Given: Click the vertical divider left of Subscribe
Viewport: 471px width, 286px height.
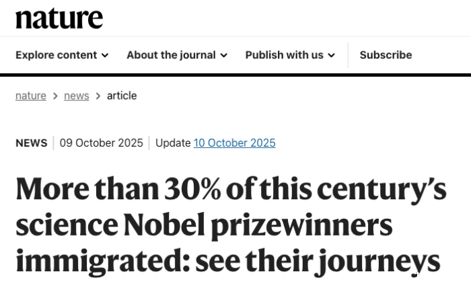Looking at the screenshot, I should (348, 55).
